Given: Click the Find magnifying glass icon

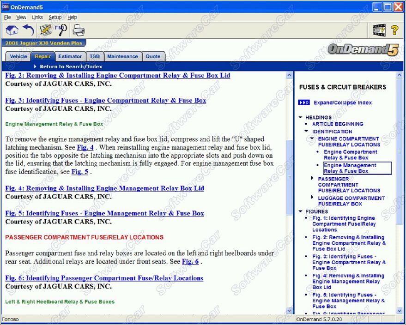Looking at the screenshot, I should 61,30.
